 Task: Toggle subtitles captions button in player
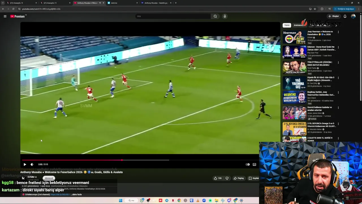[254, 164]
